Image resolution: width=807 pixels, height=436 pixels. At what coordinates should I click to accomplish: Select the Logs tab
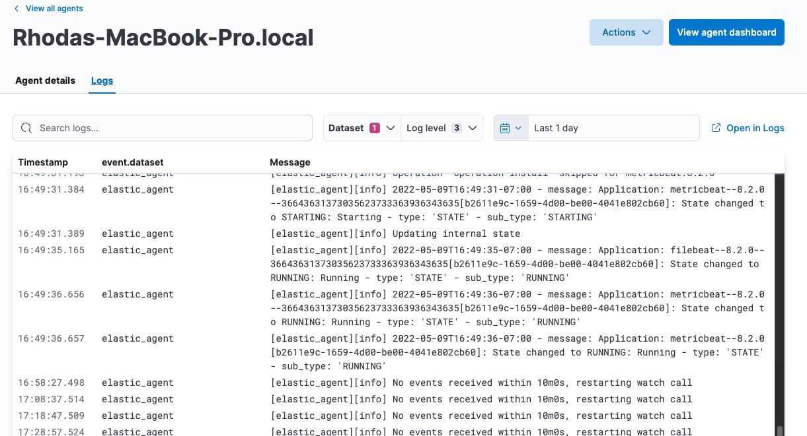(x=102, y=80)
